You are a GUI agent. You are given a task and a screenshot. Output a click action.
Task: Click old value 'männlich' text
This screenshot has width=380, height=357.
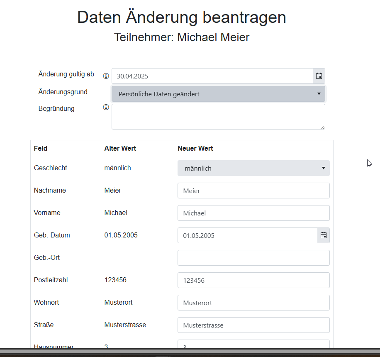tap(117, 168)
